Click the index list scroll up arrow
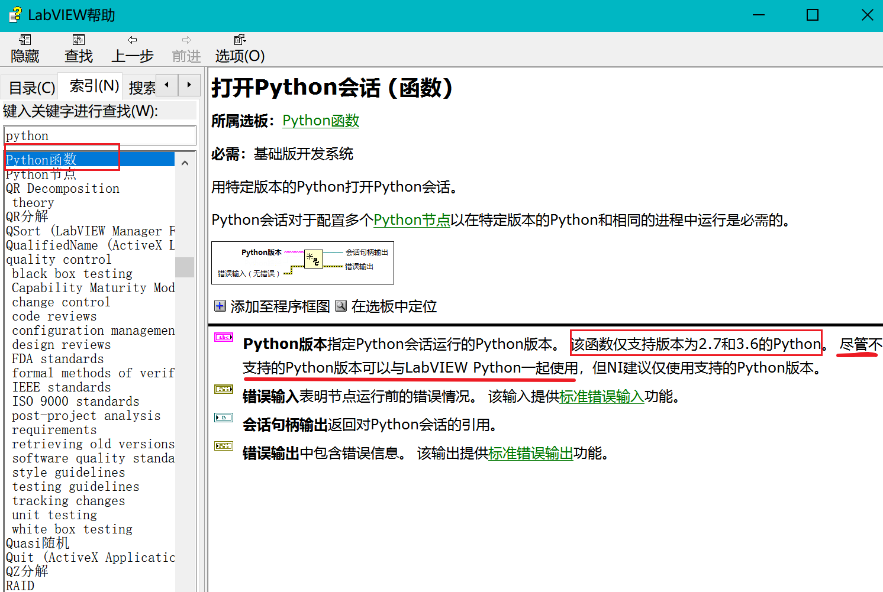The width and height of the screenshot is (883, 592). point(185,163)
